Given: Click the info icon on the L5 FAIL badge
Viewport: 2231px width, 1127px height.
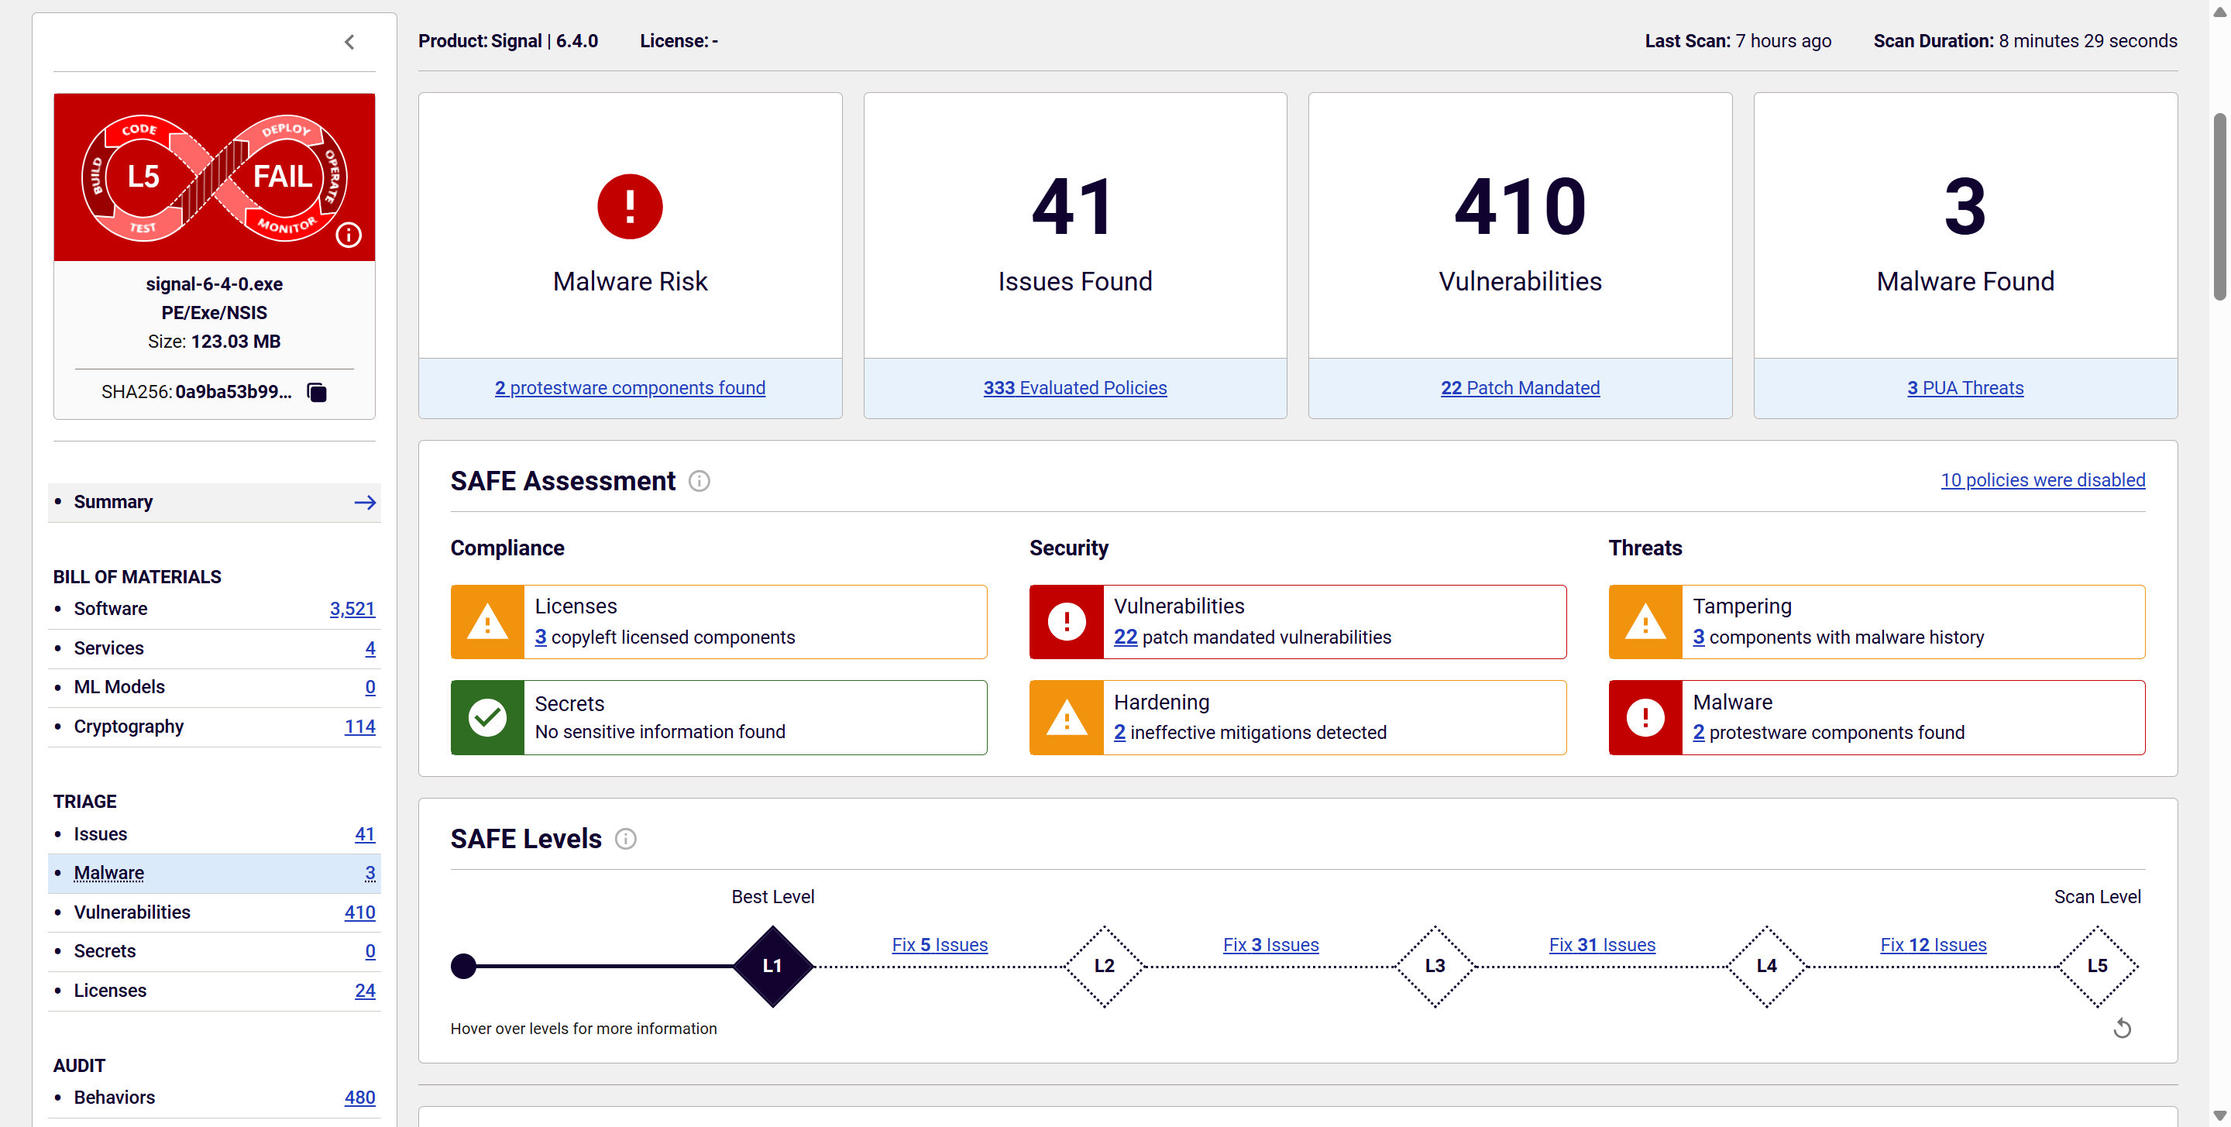Looking at the screenshot, I should 348,235.
